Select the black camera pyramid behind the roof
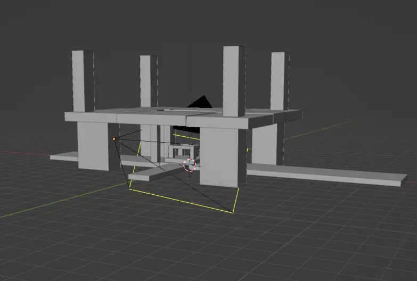417x281 pixels. click(x=200, y=102)
